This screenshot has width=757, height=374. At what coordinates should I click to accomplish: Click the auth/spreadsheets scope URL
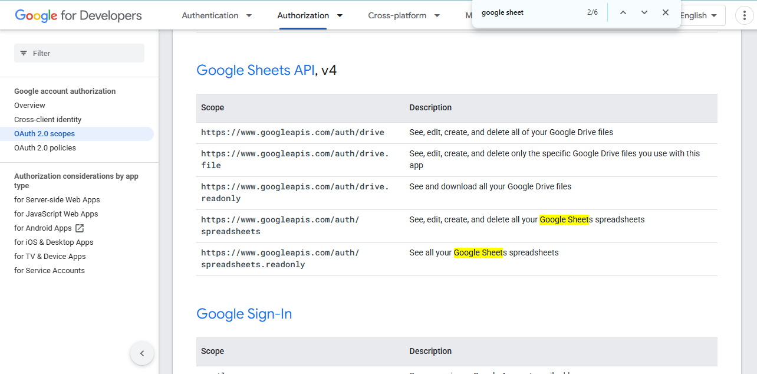[280, 225]
